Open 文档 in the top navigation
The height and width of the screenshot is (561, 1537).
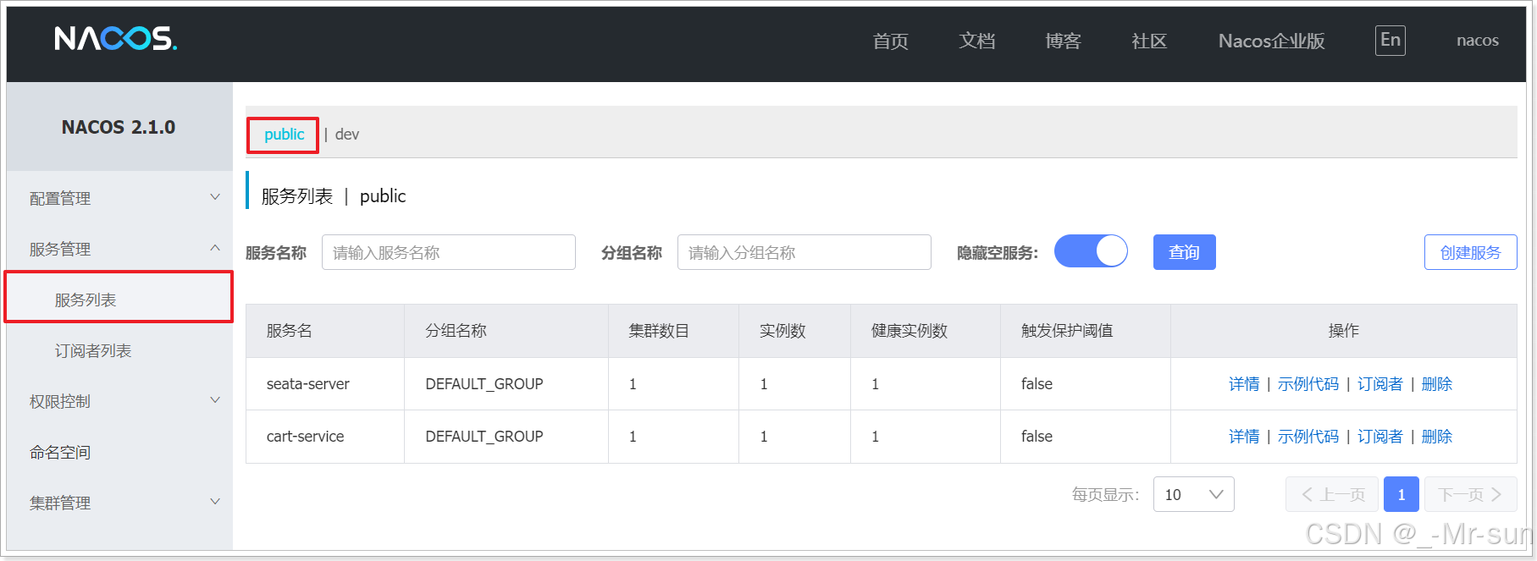point(976,41)
